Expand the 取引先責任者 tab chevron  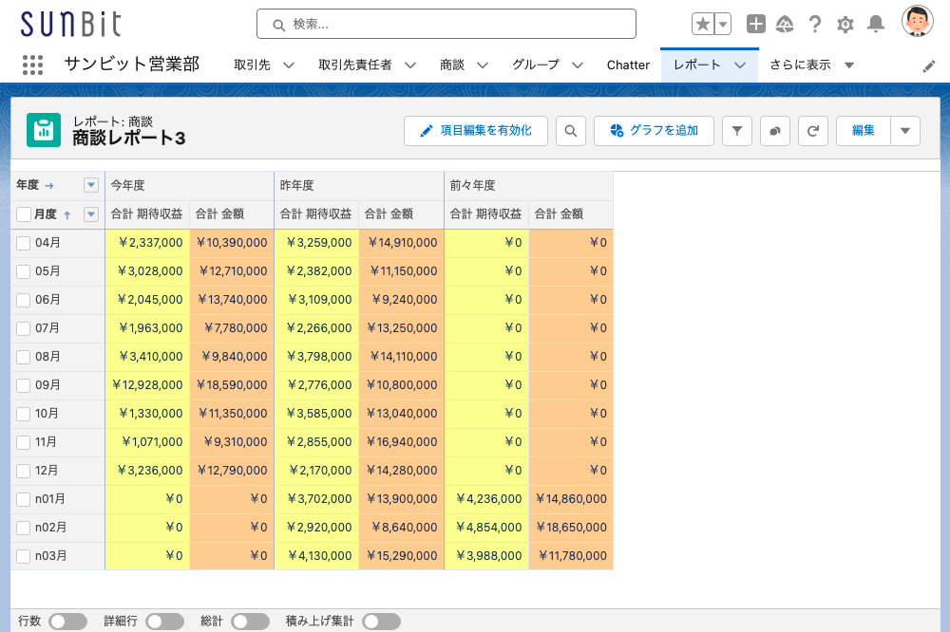click(410, 65)
